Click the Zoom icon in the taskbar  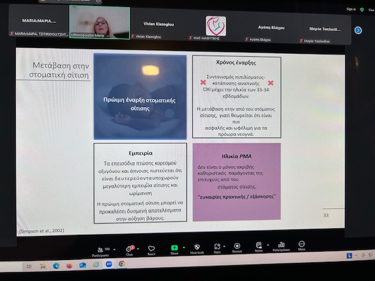108,265
